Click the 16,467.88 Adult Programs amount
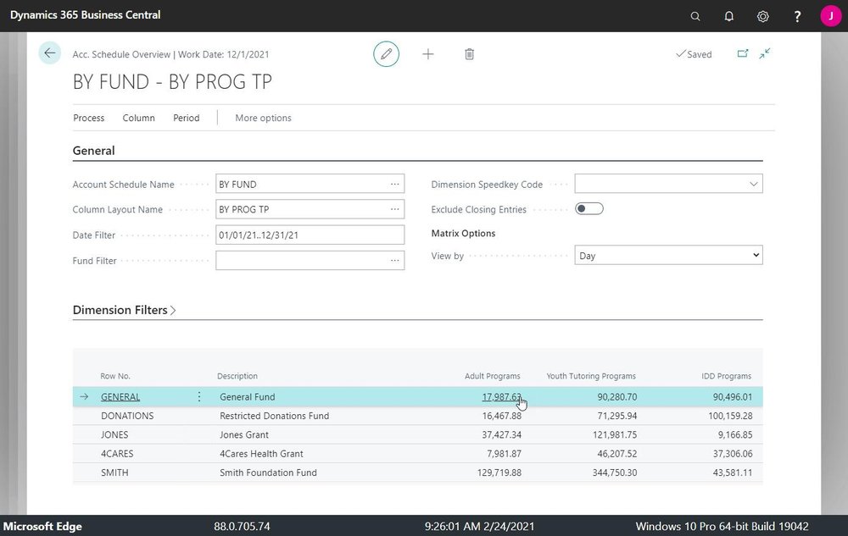Viewport: 848px width, 536px height. (x=502, y=416)
